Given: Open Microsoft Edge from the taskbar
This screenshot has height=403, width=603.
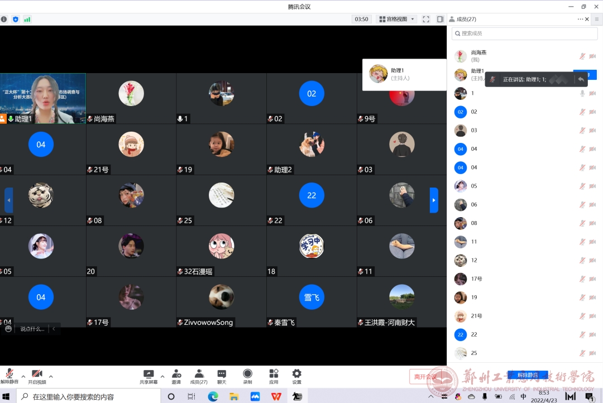Looking at the screenshot, I should pyautogui.click(x=213, y=396).
